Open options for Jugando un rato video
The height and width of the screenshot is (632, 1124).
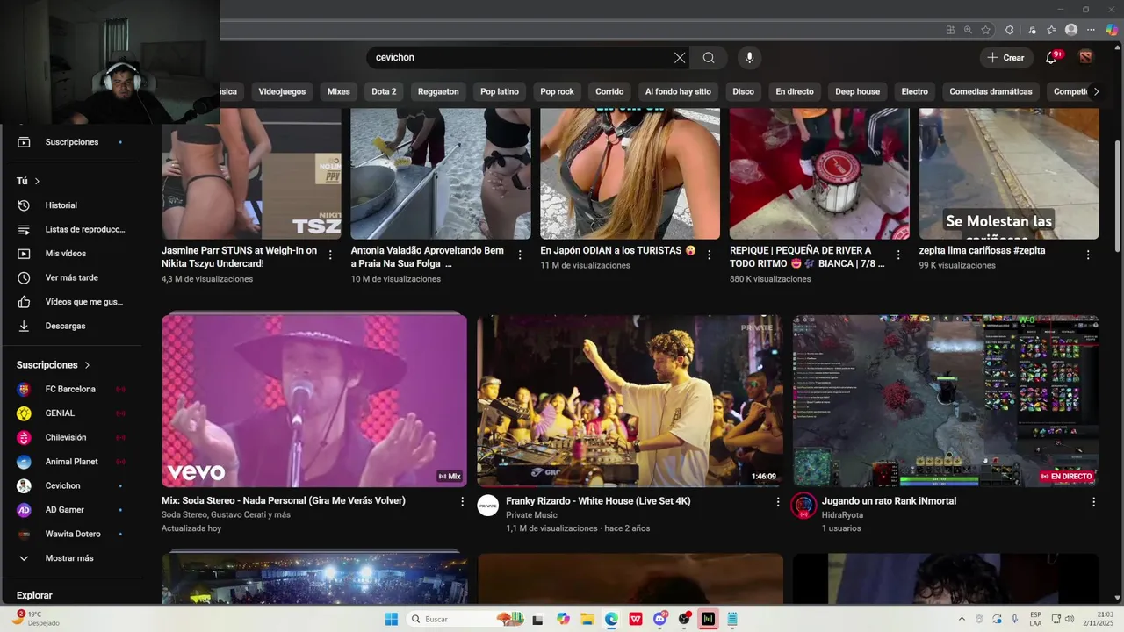[x=1093, y=502]
